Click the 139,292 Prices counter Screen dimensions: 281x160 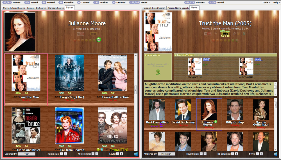click(x=138, y=3)
